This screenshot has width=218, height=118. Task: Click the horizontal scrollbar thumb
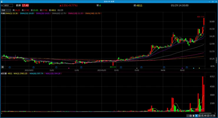point(205,113)
